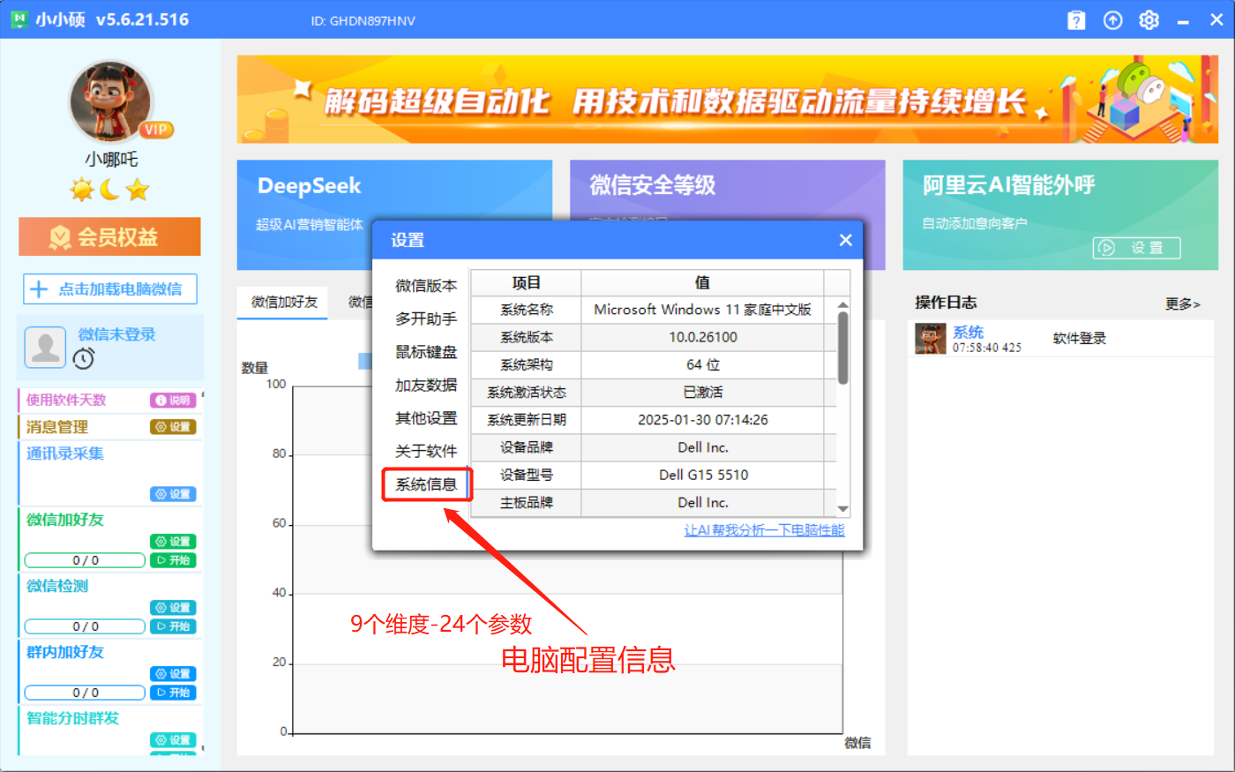This screenshot has height=772, width=1235.
Task: Select the 主板品牌 row cell
Action: pyautogui.click(x=526, y=502)
